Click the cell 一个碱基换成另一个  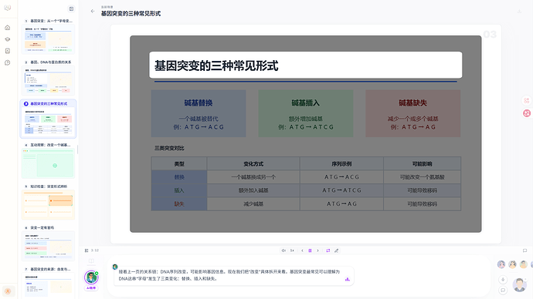(253, 177)
